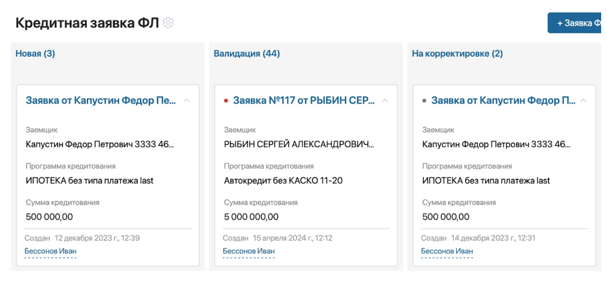The height and width of the screenshot is (285, 607).
Task: Collapse the card in На корректировке column
Action: click(x=584, y=100)
